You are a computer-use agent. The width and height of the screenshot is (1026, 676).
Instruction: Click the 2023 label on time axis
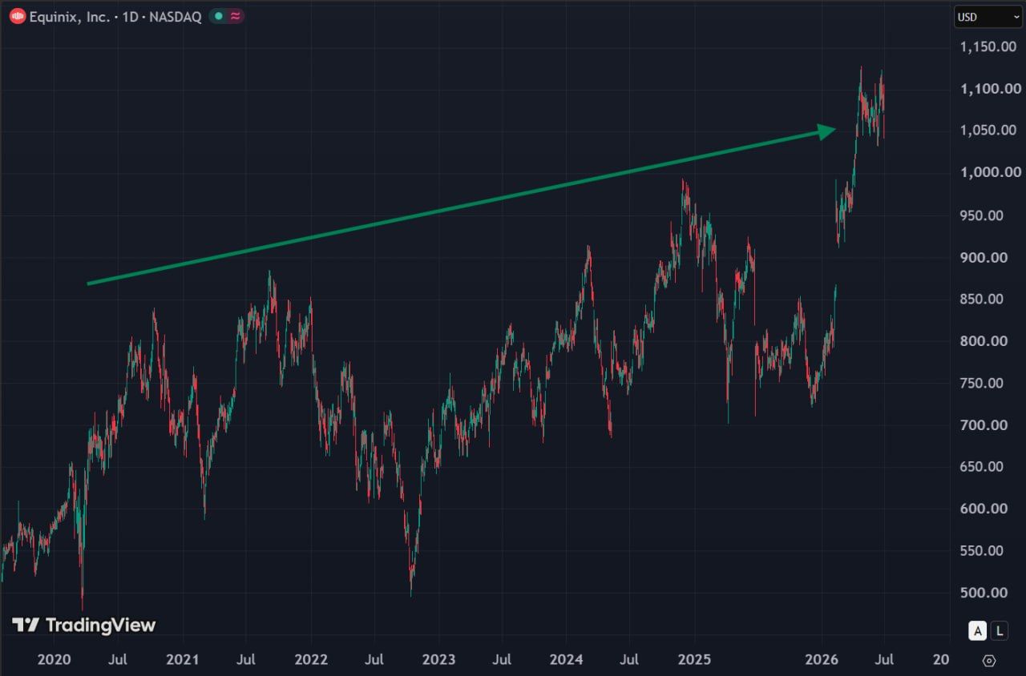(438, 659)
